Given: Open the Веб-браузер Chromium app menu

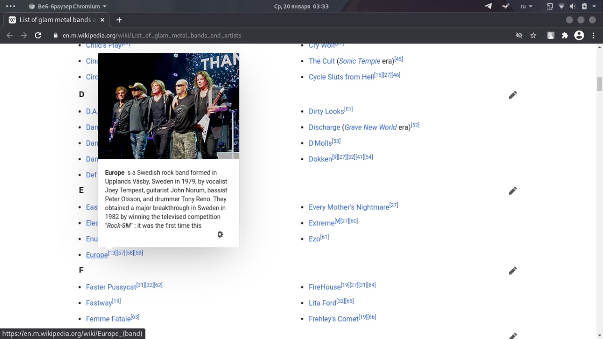Looking at the screenshot, I should pos(67,6).
